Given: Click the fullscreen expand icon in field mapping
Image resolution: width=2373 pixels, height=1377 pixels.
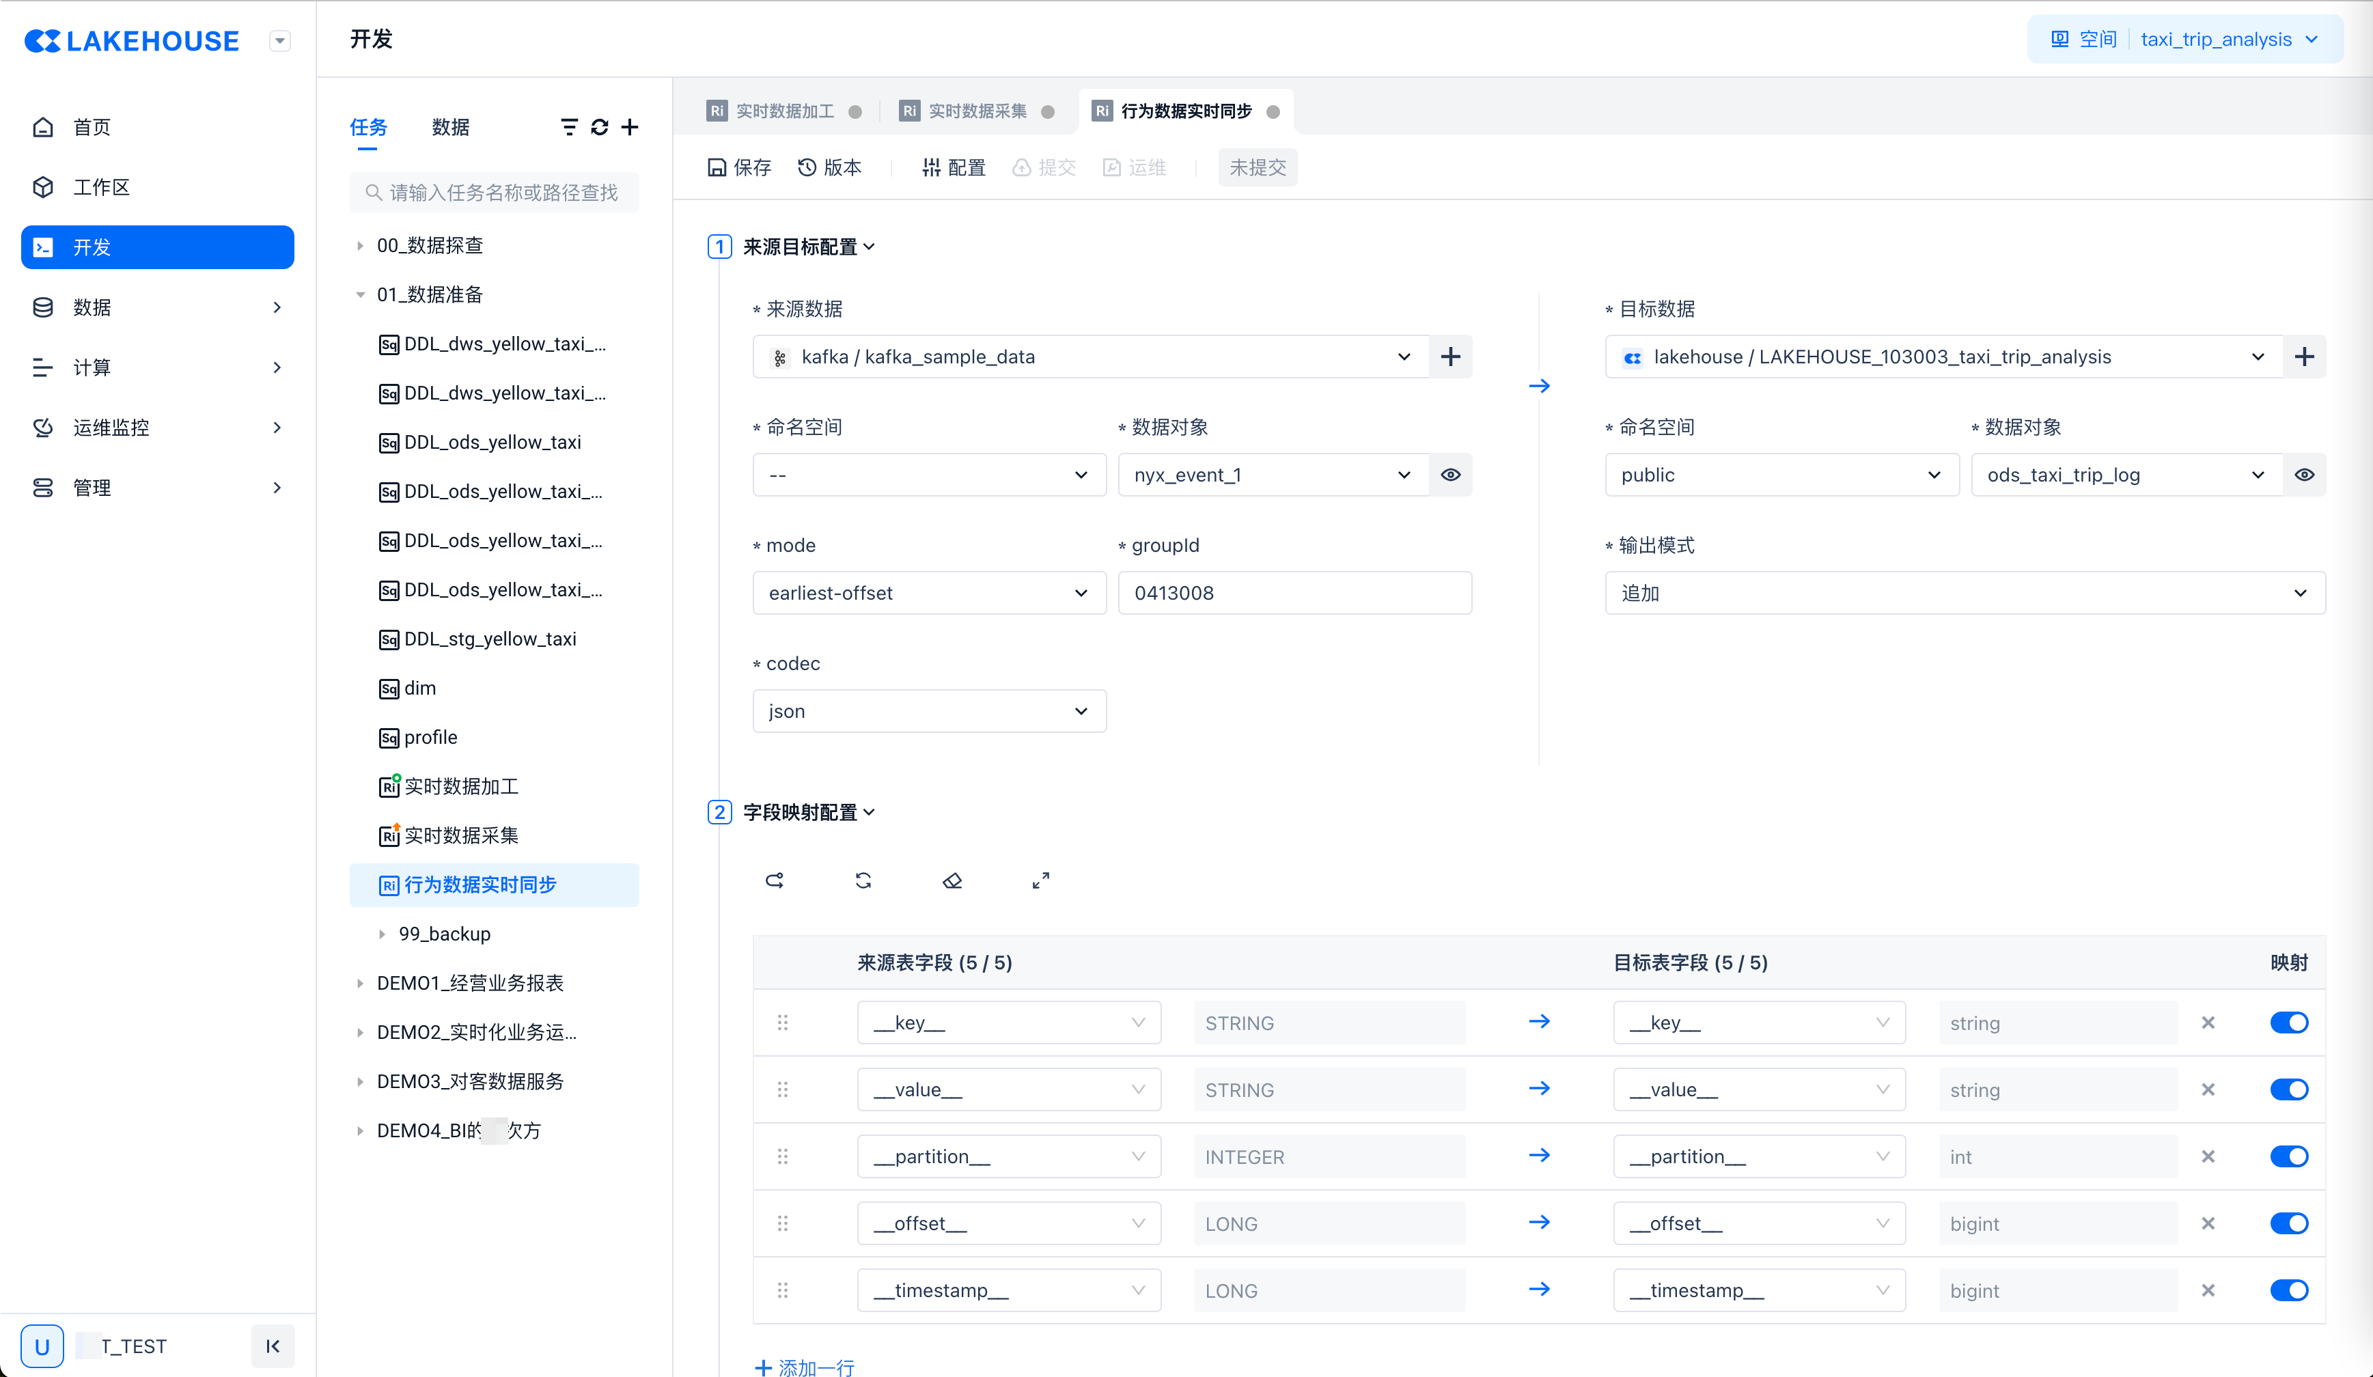Looking at the screenshot, I should tap(1040, 880).
